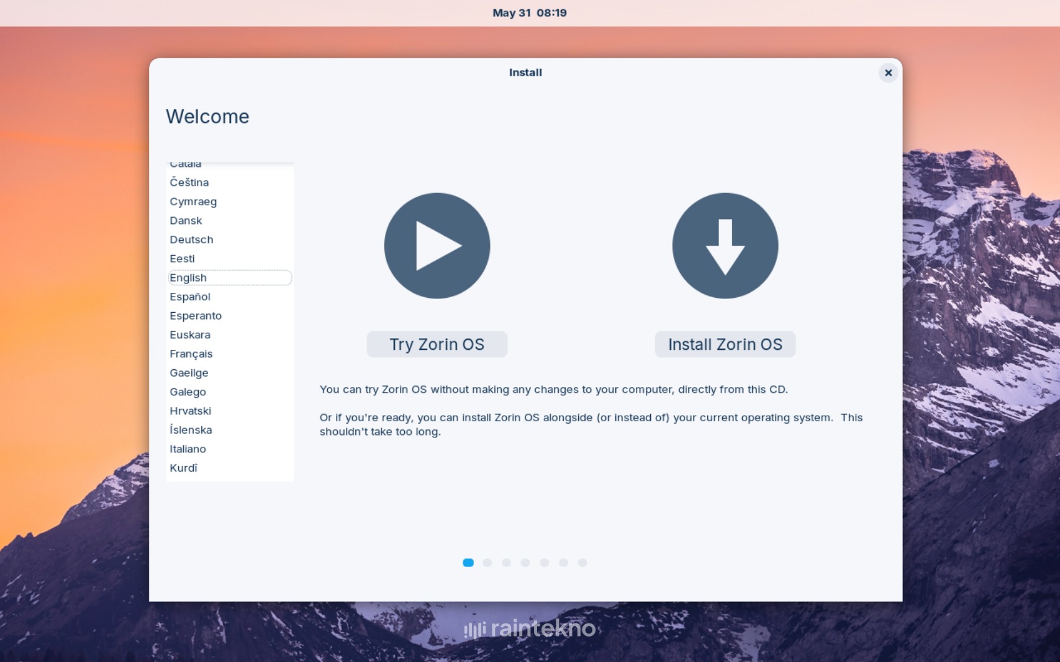Pick Français in the language list

(191, 354)
